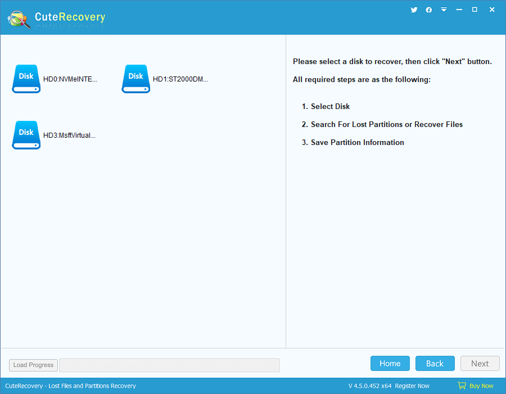Click 'Search For Lost Partitions or Recover Files' step
Viewport: 506px width, 394px height.
[387, 124]
